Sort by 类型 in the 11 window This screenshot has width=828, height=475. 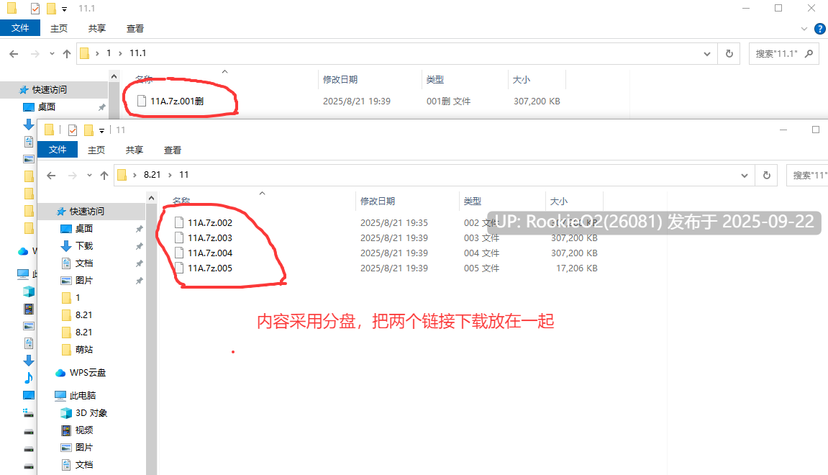coord(473,202)
